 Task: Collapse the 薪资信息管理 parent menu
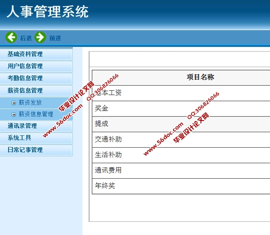tap(25, 90)
